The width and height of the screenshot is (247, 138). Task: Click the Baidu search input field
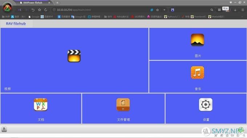(x=192, y=10)
